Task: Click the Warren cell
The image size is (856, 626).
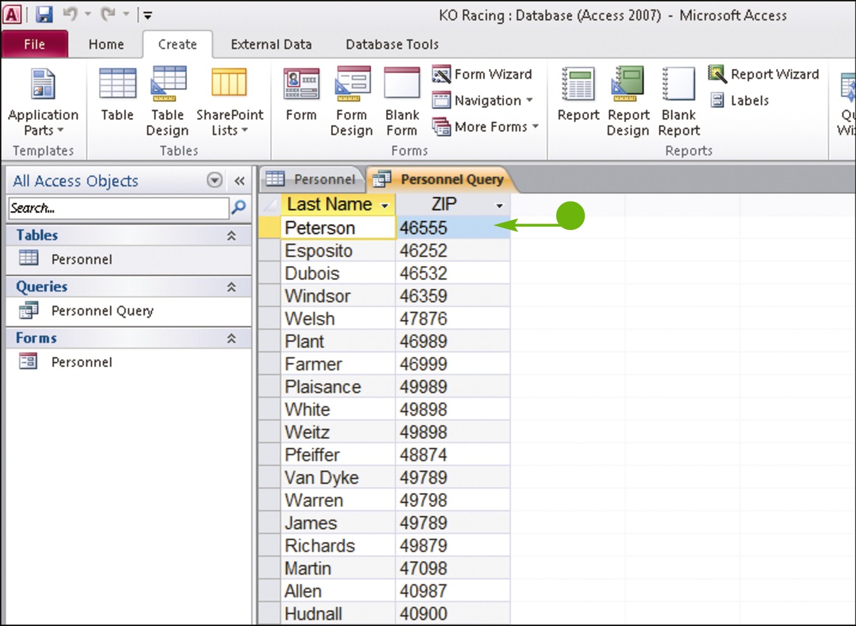Action: coord(338,501)
